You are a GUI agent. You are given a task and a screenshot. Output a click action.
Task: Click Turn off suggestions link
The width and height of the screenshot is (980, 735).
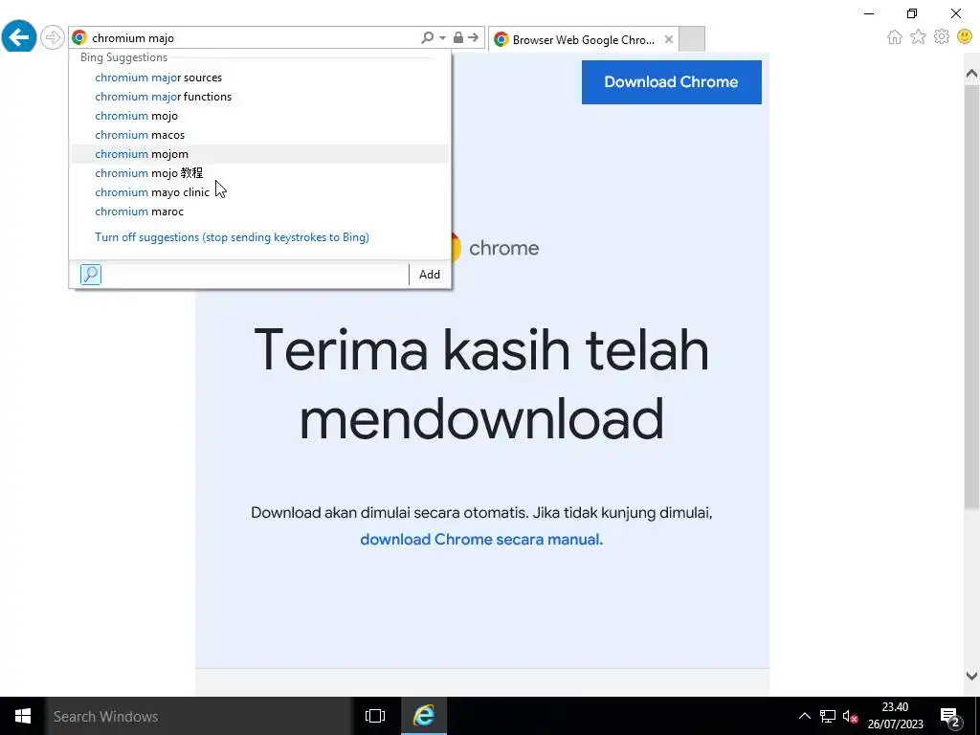coord(232,237)
